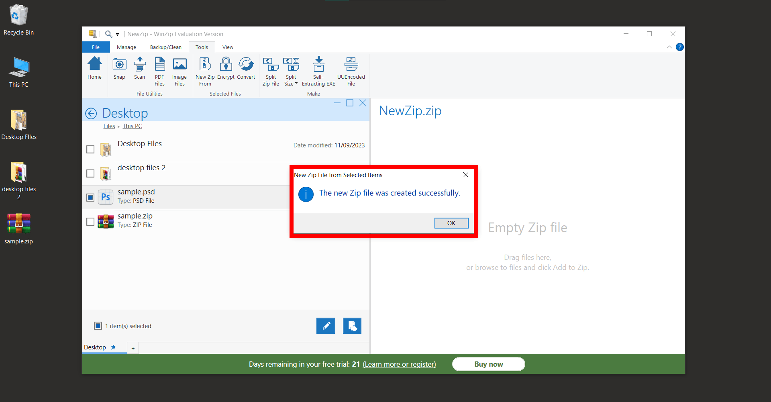The height and width of the screenshot is (402, 771).
Task: Check the sample.zip file checkbox
Action: point(90,221)
